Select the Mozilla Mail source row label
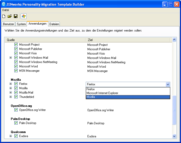Image resolution: width=181 pixels, height=143 pixels. 26,93
